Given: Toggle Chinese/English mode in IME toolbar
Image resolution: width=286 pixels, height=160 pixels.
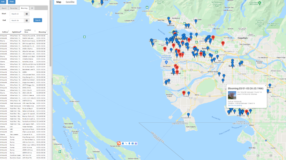Looking at the screenshot, I should (x=123, y=143).
